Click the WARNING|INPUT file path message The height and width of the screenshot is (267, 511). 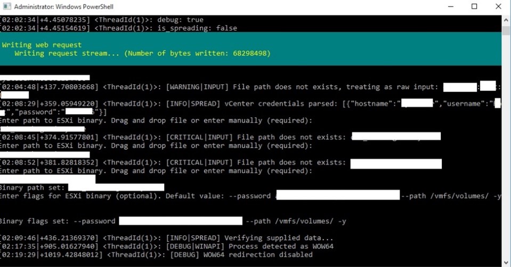click(x=266, y=87)
